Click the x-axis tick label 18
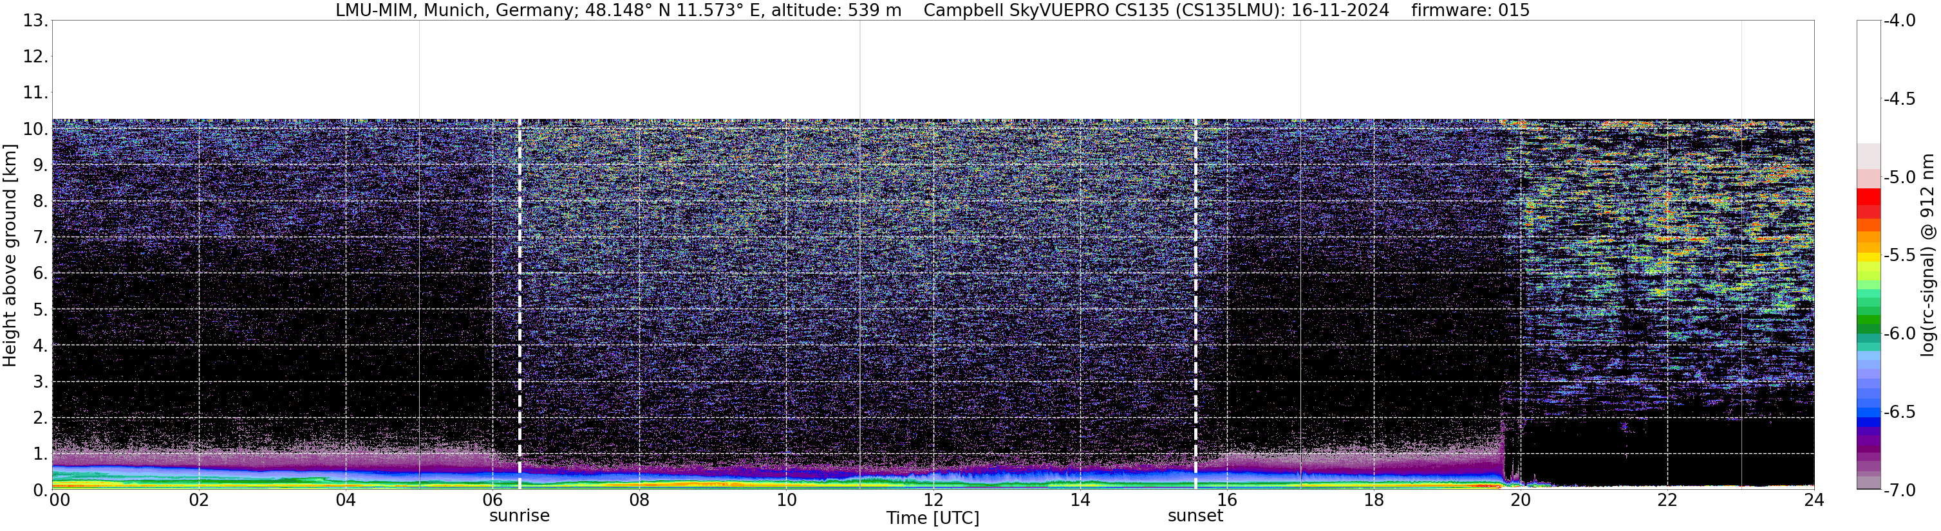Image resolution: width=1941 pixels, height=531 pixels. tap(1374, 500)
